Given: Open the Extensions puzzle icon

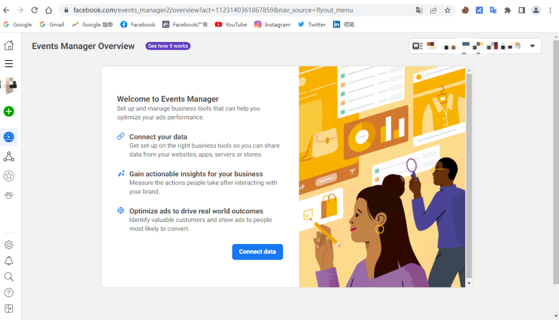Looking at the screenshot, I should point(508,10).
